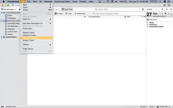Open the Window menu

[x=83, y=2]
